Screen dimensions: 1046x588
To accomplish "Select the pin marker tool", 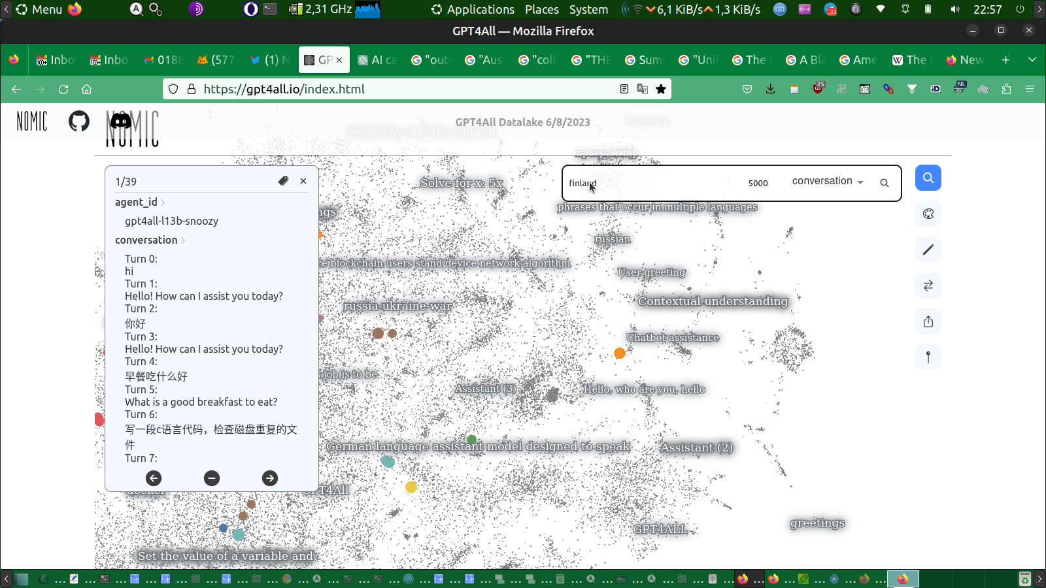I will [x=928, y=357].
